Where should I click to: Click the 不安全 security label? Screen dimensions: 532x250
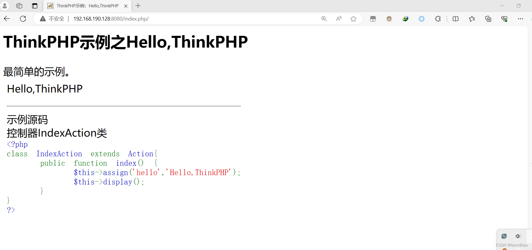pyautogui.click(x=57, y=19)
